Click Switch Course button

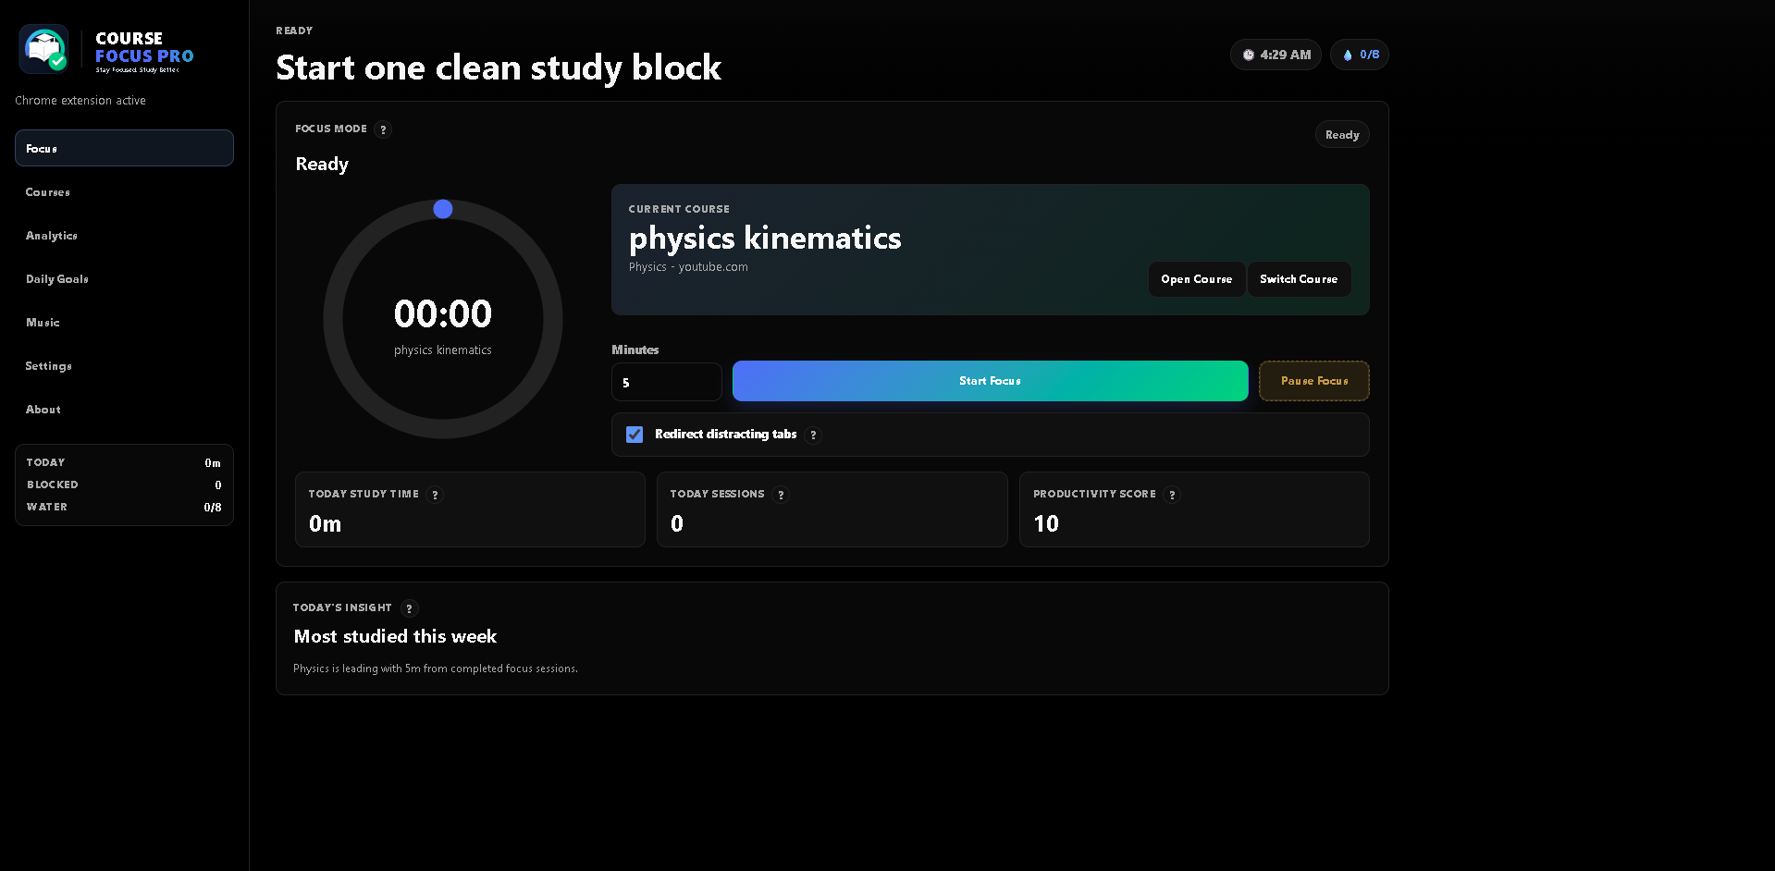[x=1299, y=279]
